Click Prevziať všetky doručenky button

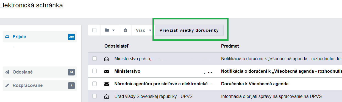click(189, 30)
